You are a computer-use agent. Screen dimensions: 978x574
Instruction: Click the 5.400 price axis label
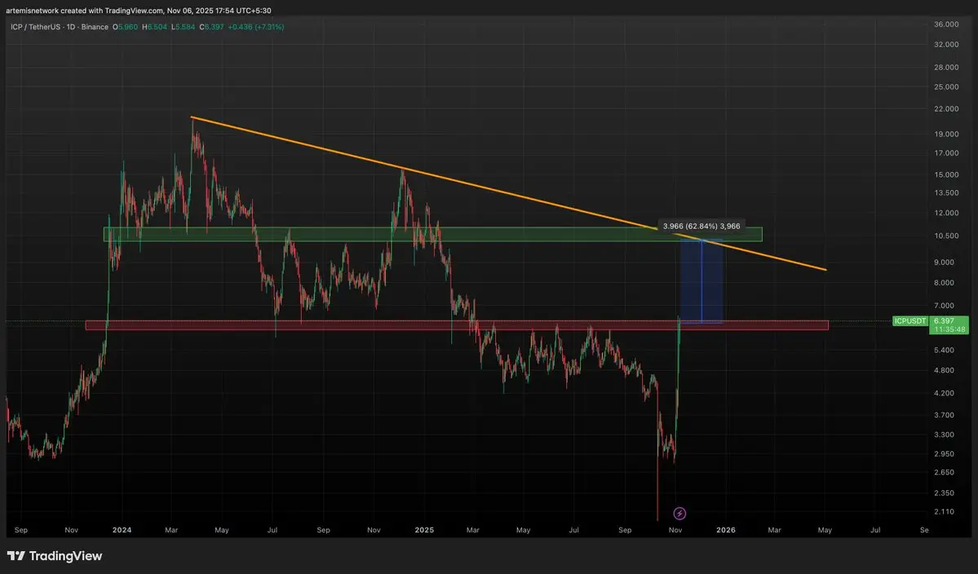(x=944, y=350)
